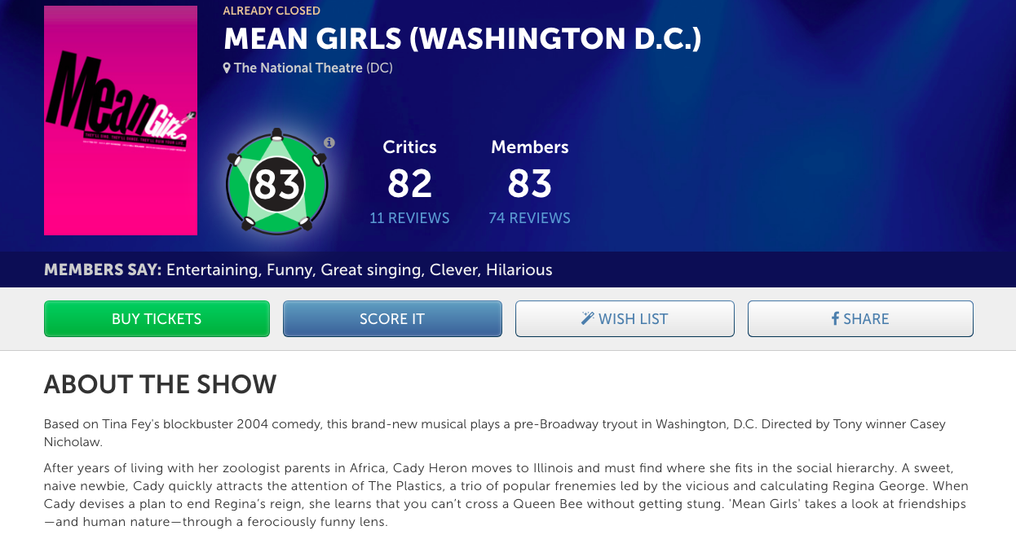
Task: Click the Critics heading label
Action: click(x=409, y=147)
